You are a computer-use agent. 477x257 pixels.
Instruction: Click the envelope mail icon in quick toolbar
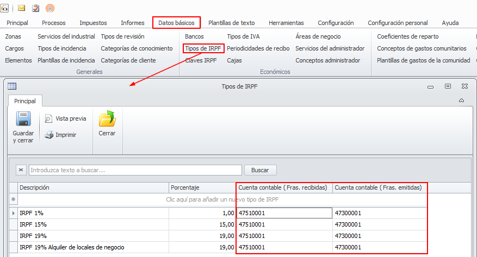pos(21,8)
